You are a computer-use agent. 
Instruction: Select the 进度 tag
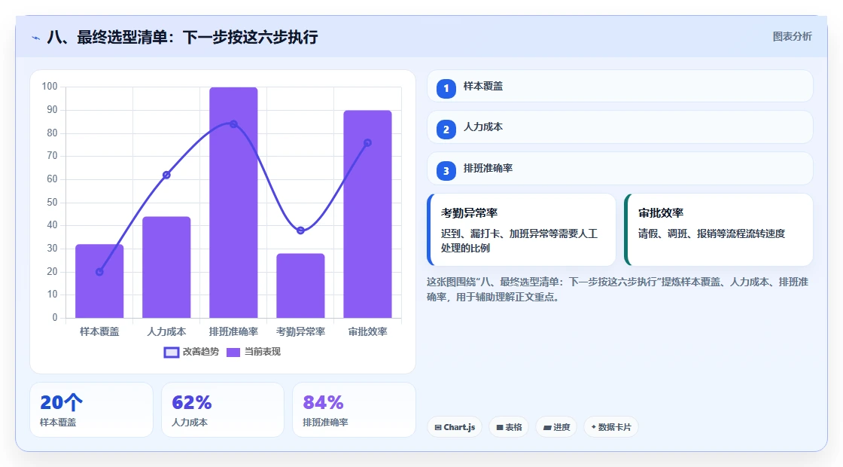click(556, 427)
